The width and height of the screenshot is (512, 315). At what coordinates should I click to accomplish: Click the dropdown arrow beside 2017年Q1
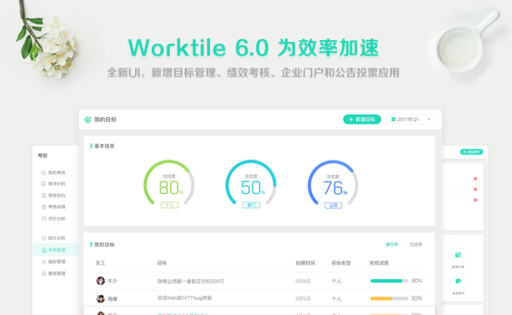coord(428,120)
